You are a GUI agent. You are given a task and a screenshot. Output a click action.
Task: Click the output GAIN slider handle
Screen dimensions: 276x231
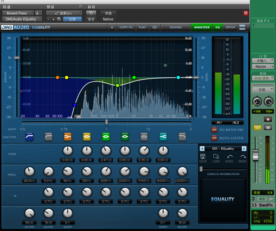pos(196,77)
